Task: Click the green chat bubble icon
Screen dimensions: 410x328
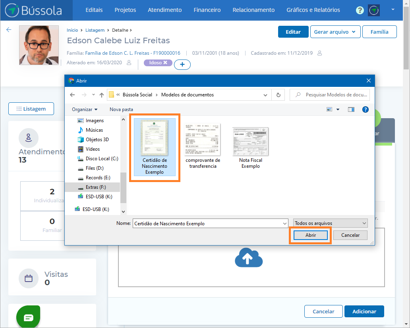Action: tap(29, 318)
